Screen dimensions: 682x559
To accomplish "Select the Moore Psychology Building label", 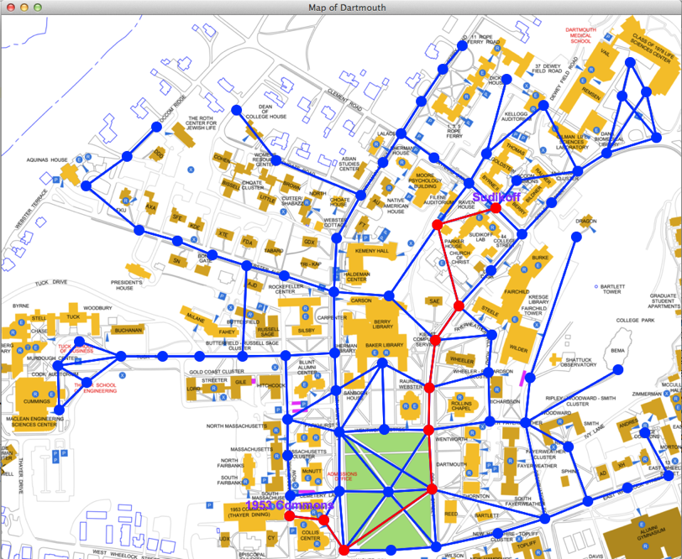I will [425, 180].
